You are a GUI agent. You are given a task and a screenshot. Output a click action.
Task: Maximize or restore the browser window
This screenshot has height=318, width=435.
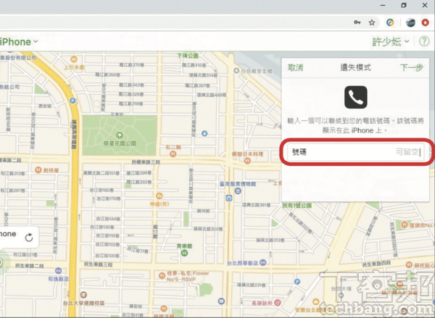click(404, 5)
